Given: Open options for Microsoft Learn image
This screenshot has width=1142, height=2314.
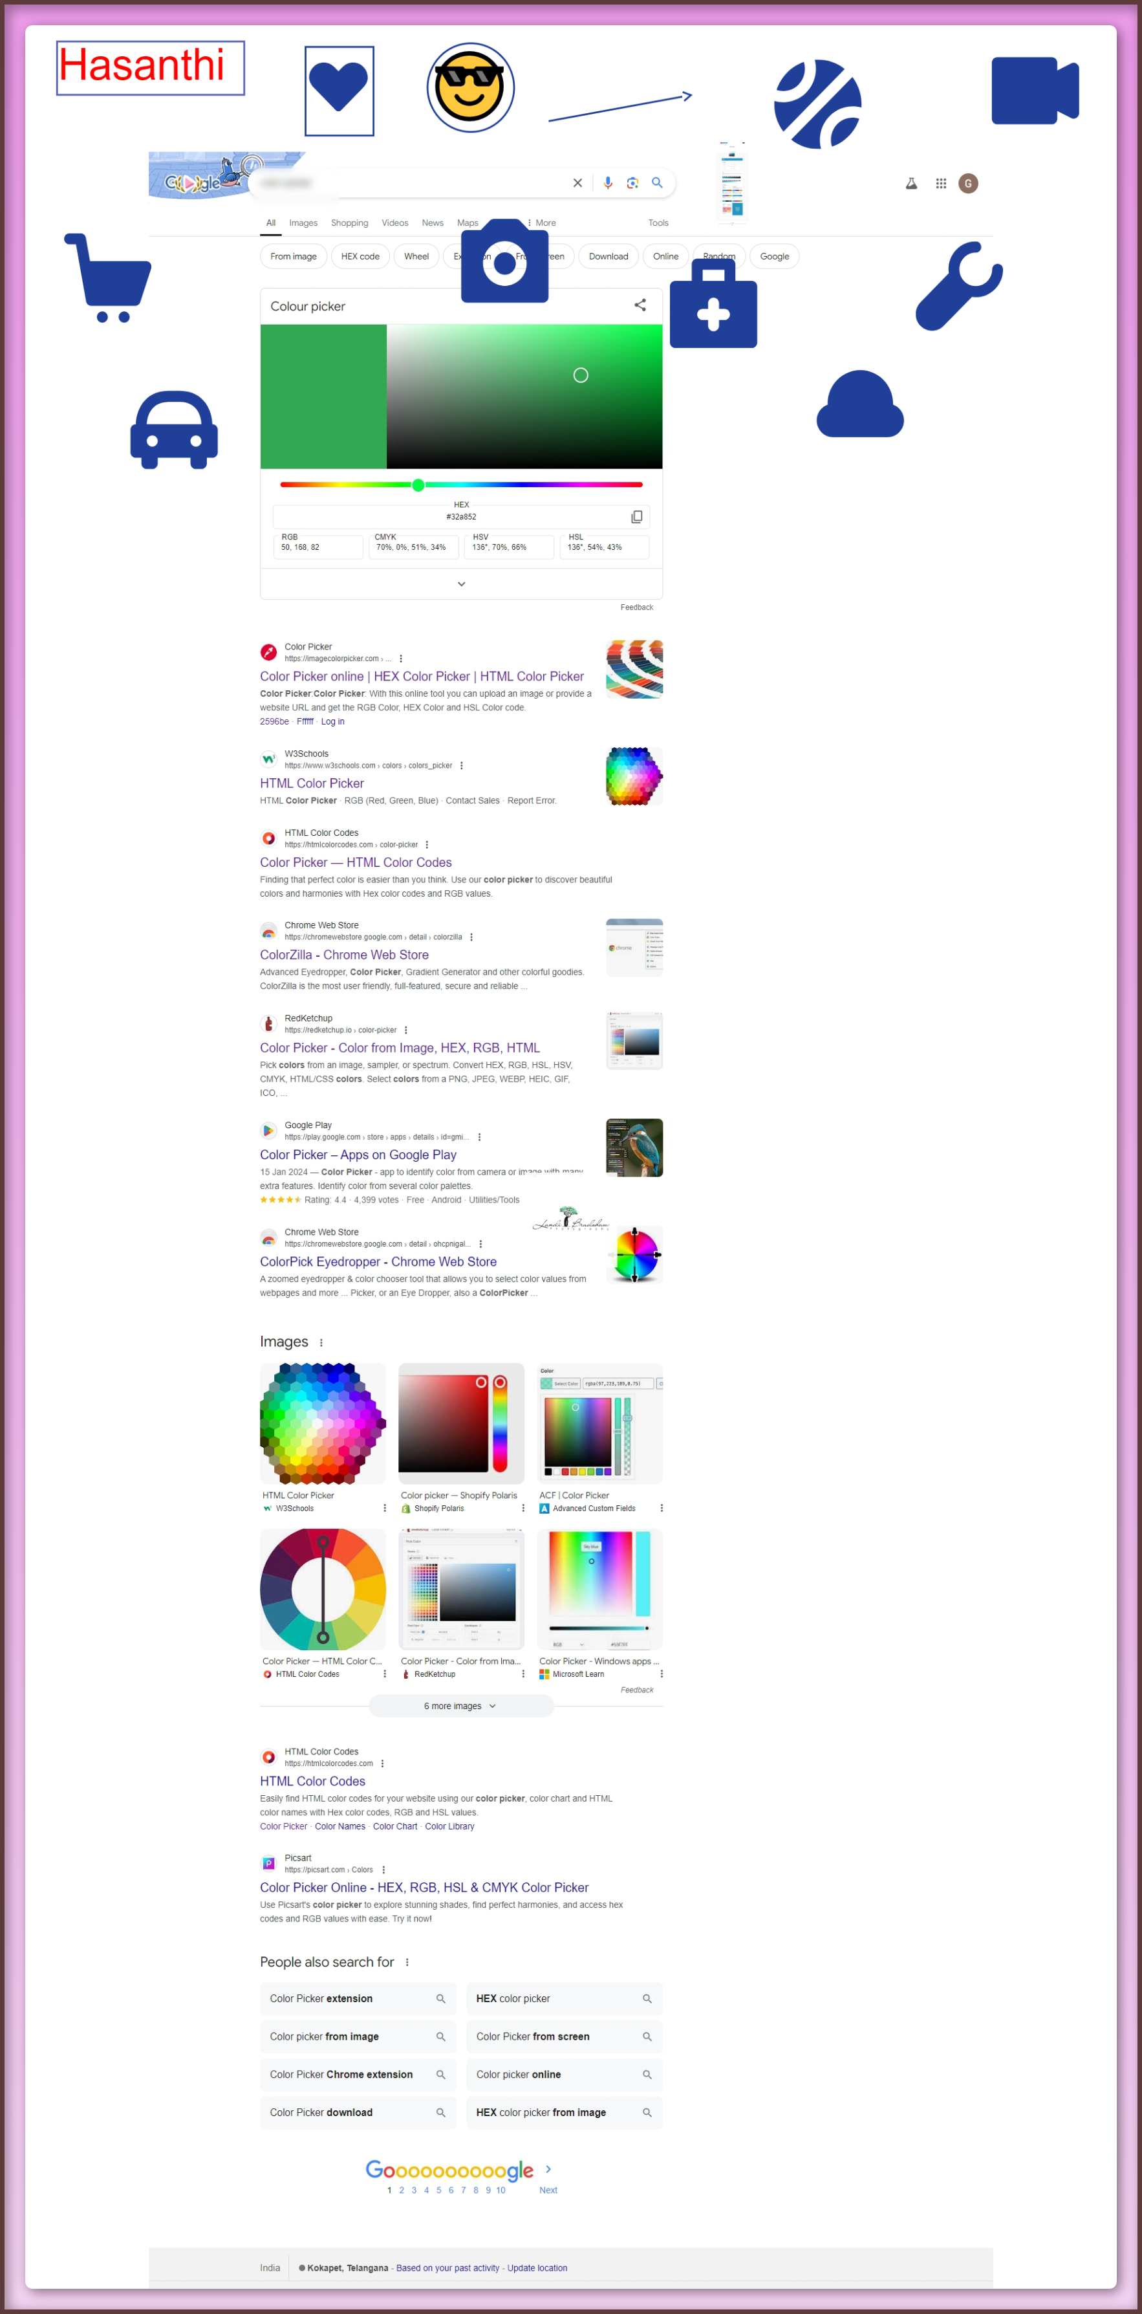Looking at the screenshot, I should point(662,1674).
